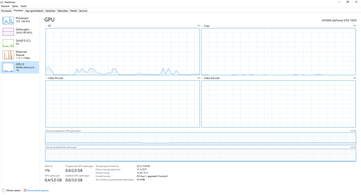This screenshot has height=195, width=361.
Task: Click the Video Decode graph
Action: [278, 104]
